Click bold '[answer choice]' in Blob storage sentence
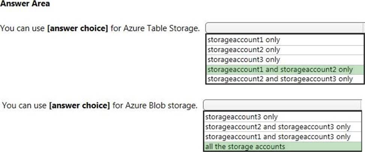 [79, 105]
